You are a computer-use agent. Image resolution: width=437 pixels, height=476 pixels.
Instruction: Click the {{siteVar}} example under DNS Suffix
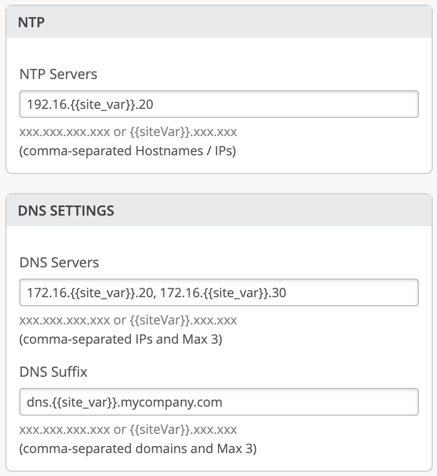[x=162, y=430]
